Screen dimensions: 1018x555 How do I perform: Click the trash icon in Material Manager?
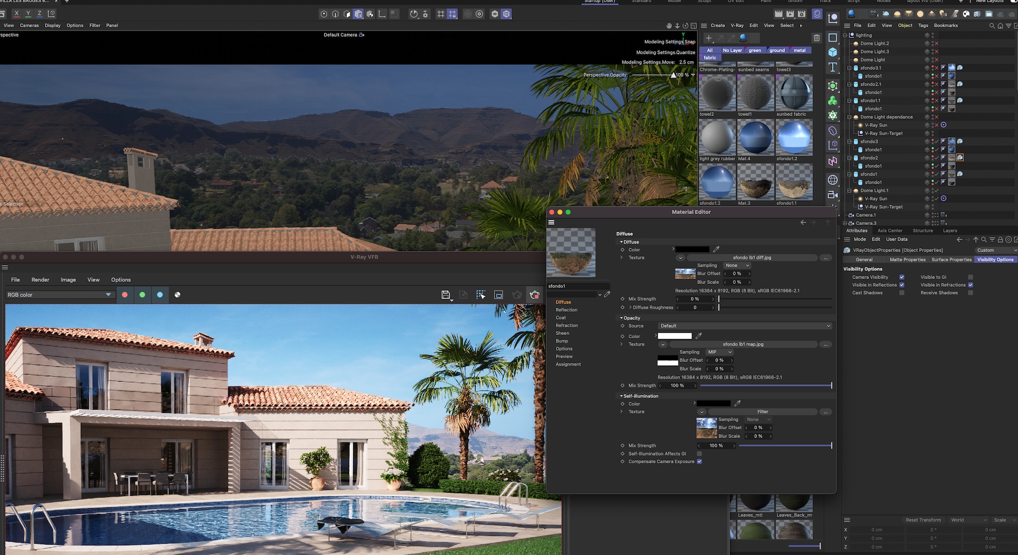817,38
